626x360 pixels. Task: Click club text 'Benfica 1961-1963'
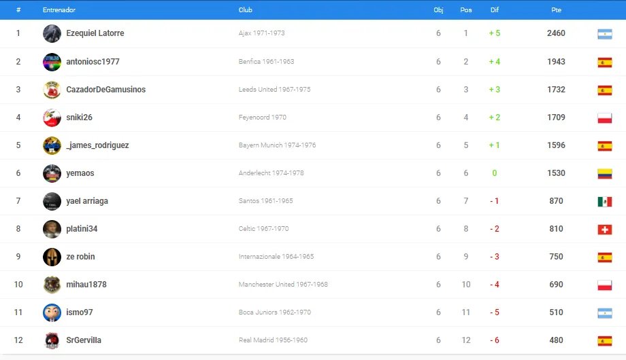pos(266,61)
